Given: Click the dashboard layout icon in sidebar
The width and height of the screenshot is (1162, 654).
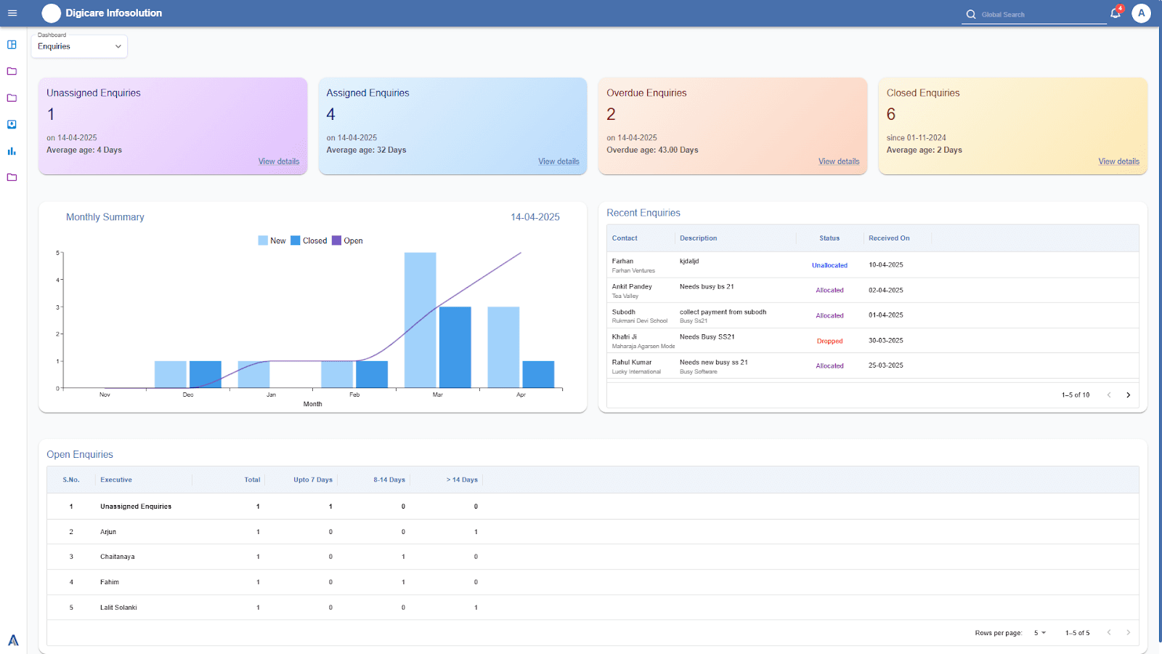Looking at the screenshot, I should (x=12, y=45).
